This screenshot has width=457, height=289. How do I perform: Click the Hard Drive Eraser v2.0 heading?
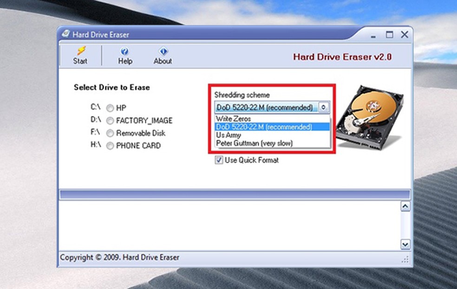click(x=342, y=57)
